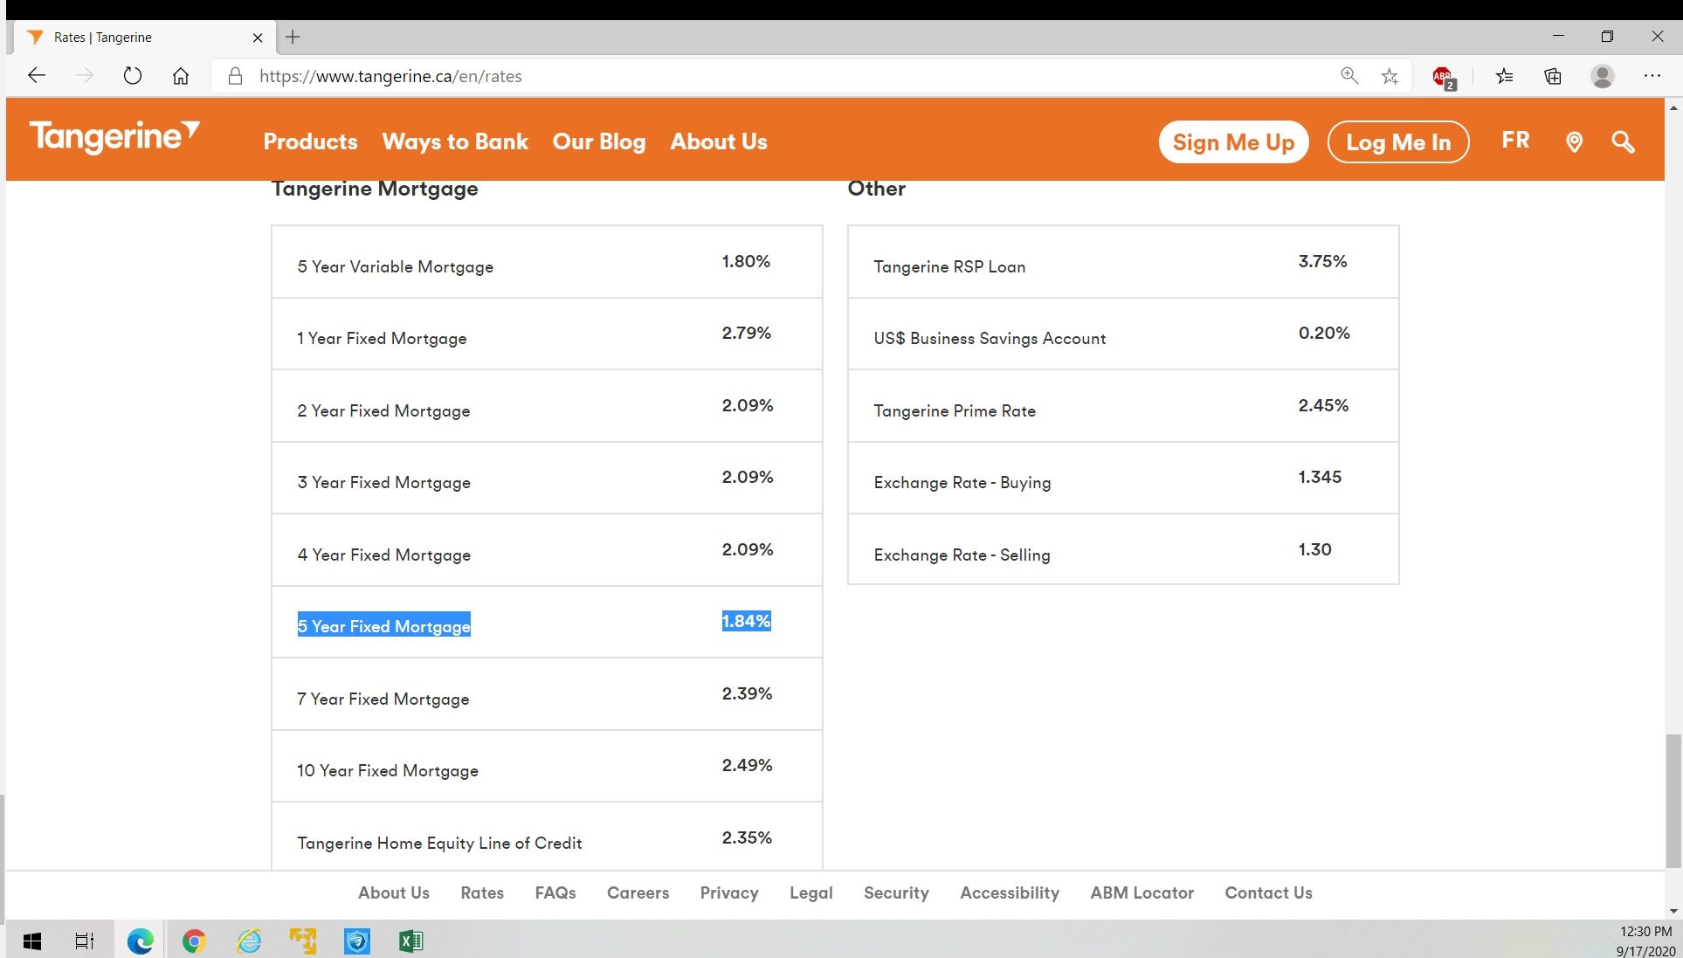The width and height of the screenshot is (1683, 958).
Task: Go to browser home page icon
Action: point(180,76)
